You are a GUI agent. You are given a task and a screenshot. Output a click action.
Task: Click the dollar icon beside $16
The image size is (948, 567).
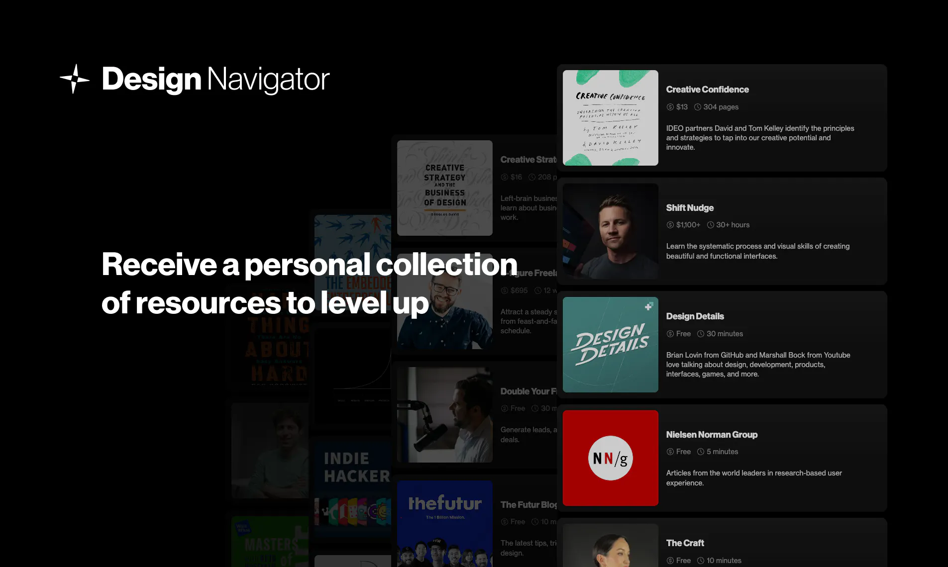[504, 177]
